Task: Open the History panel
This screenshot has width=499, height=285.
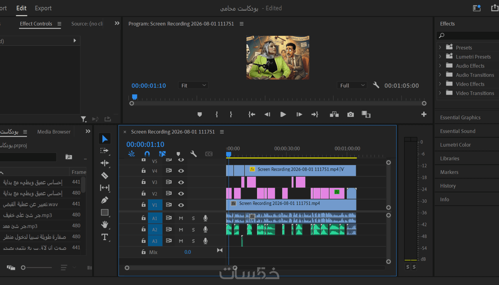Action: [x=448, y=186]
